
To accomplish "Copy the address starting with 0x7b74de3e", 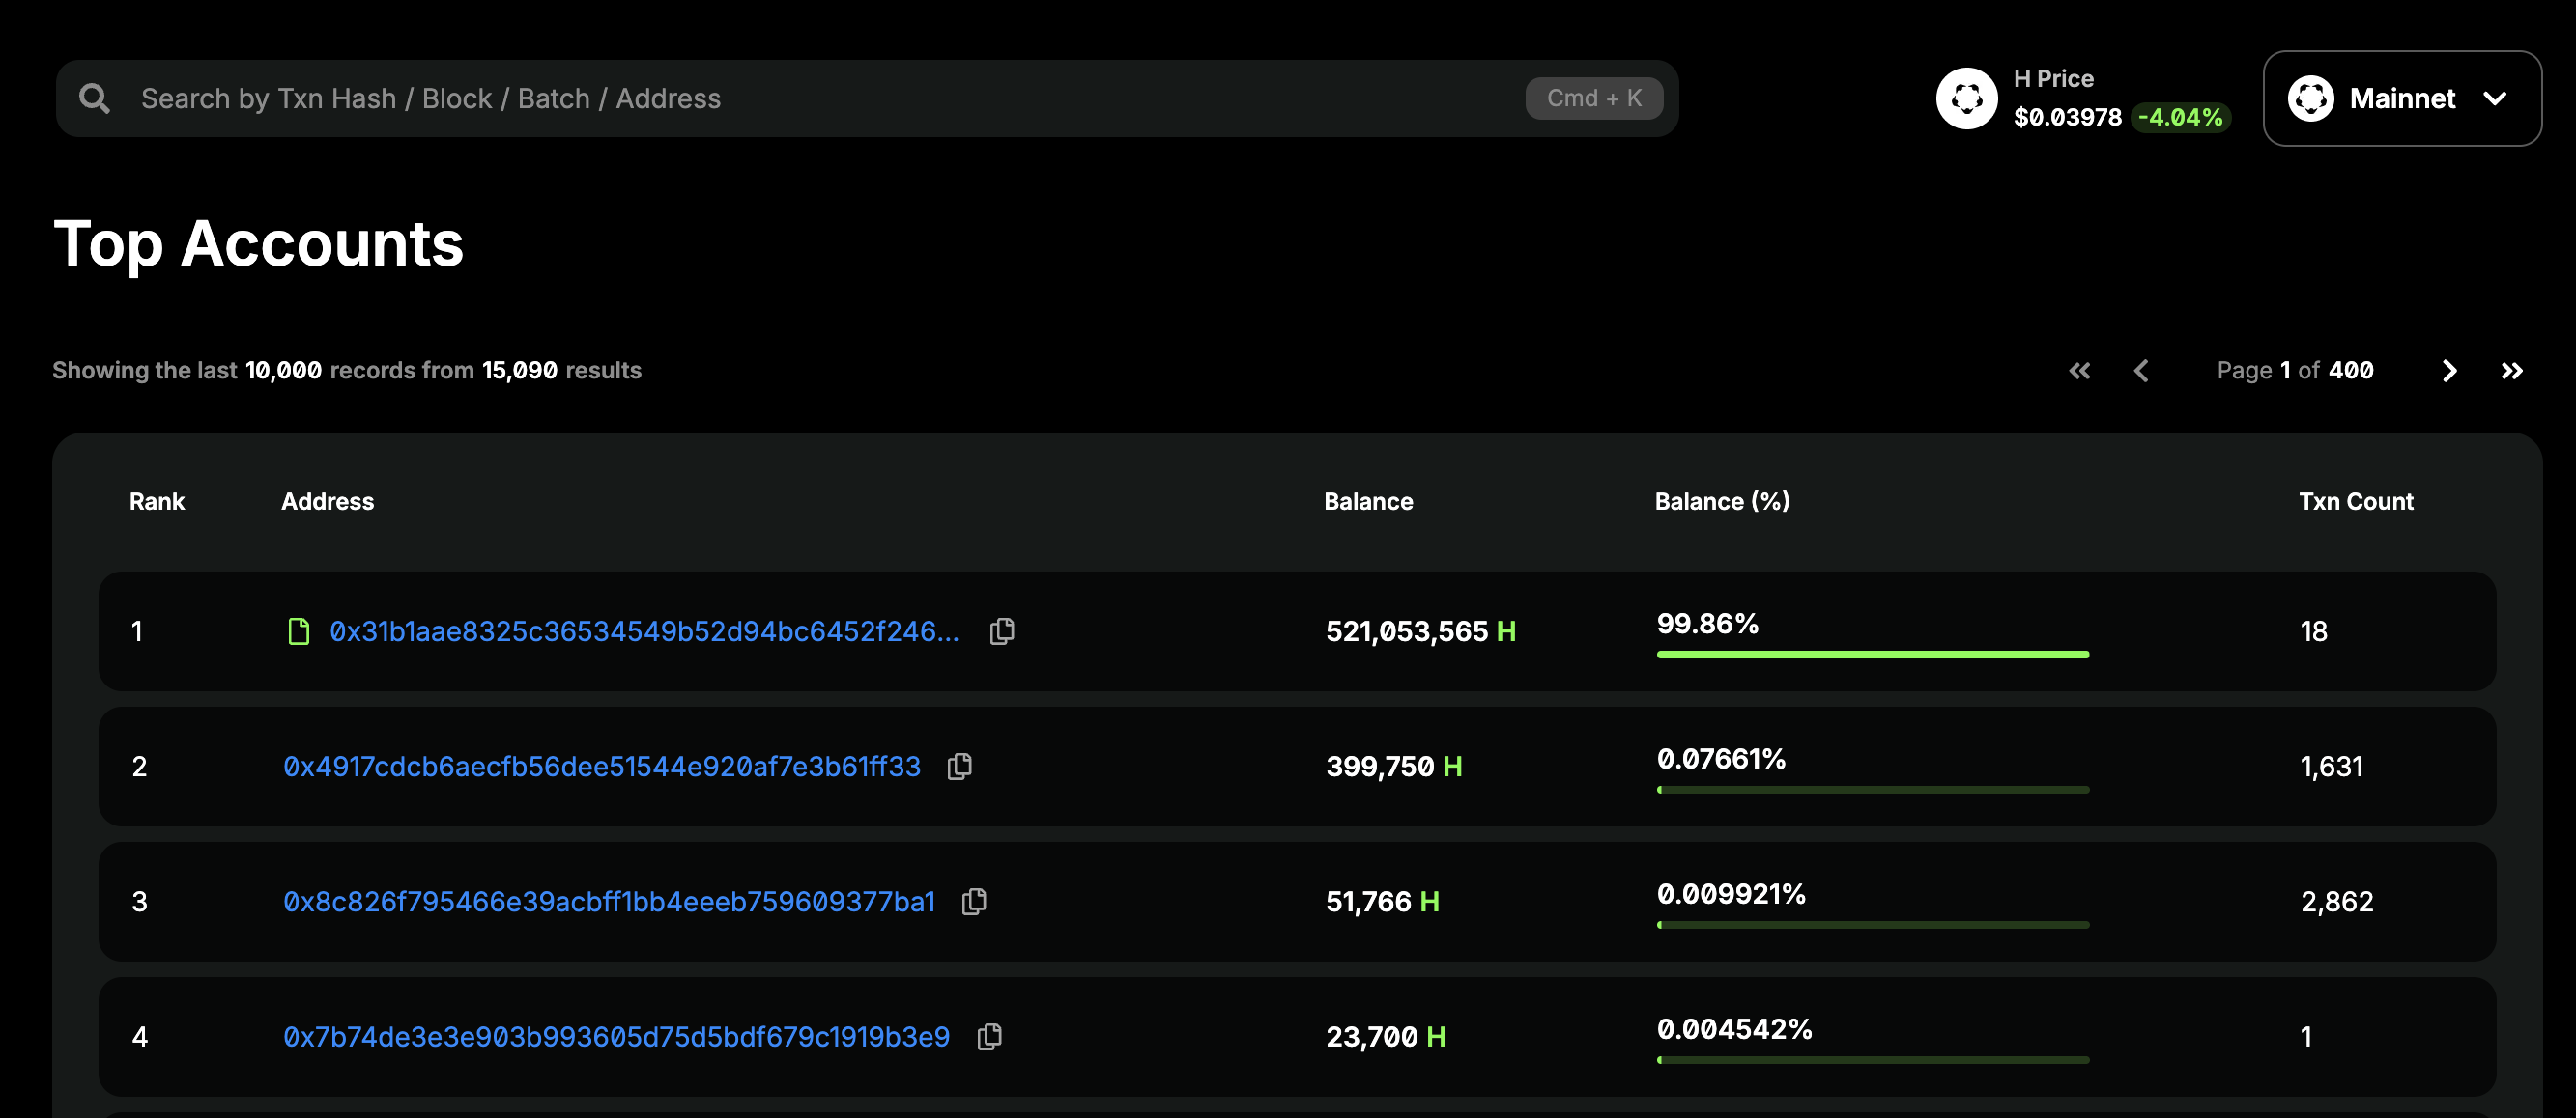I will point(989,1036).
